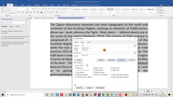Open Word from the taskbar
173x97 pixels.
pos(103,95)
